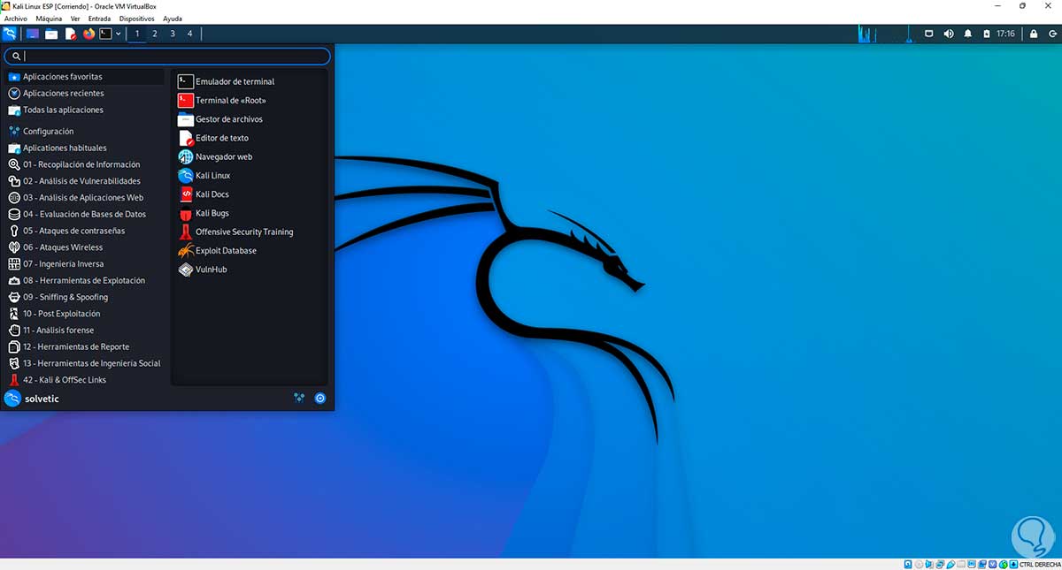Lock the screen with padlock icon
1062x570 pixels.
1032,34
